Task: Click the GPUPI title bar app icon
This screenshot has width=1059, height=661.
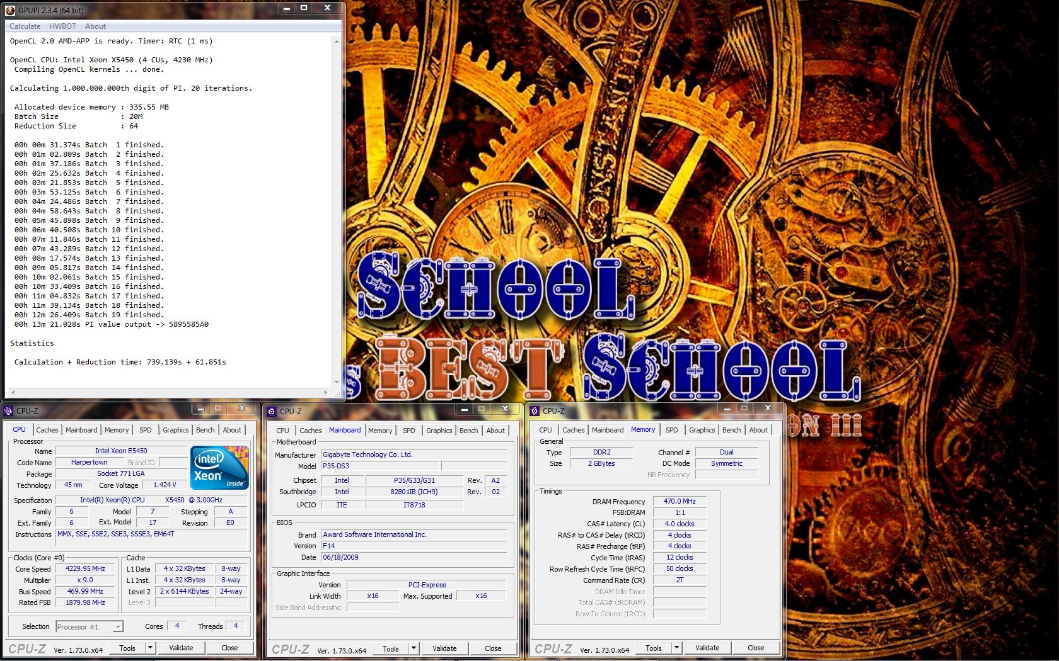Action: [9, 10]
